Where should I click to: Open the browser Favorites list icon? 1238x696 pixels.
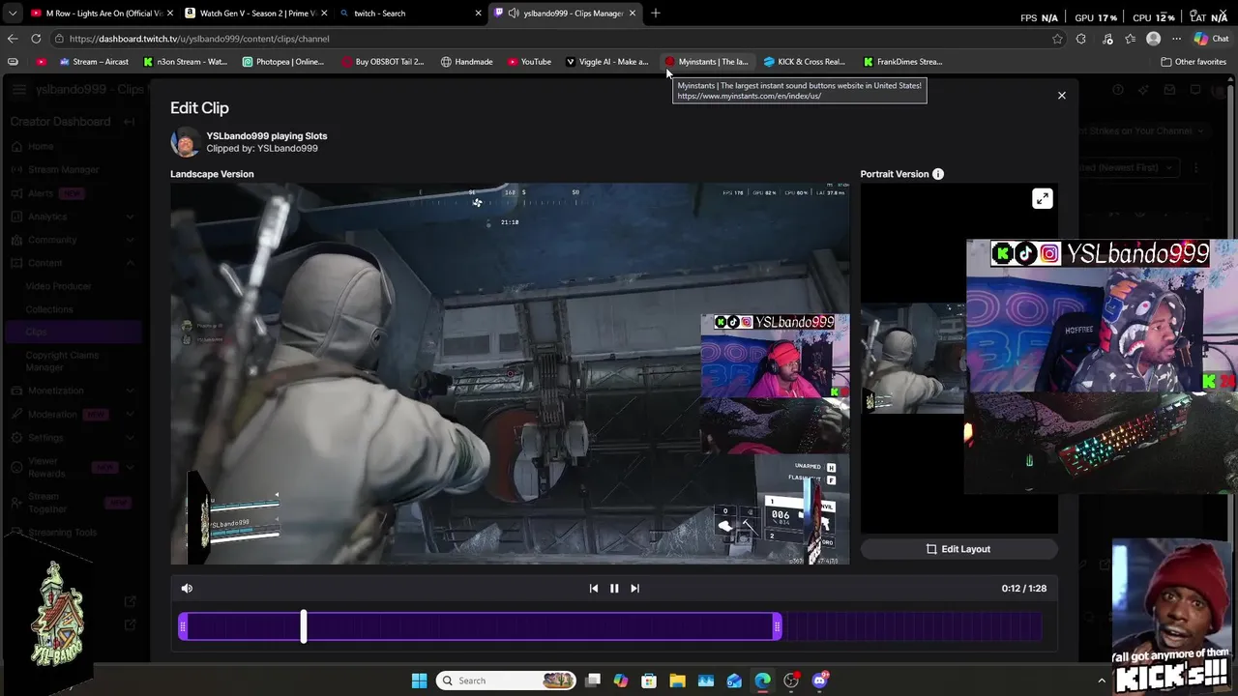click(x=1131, y=39)
